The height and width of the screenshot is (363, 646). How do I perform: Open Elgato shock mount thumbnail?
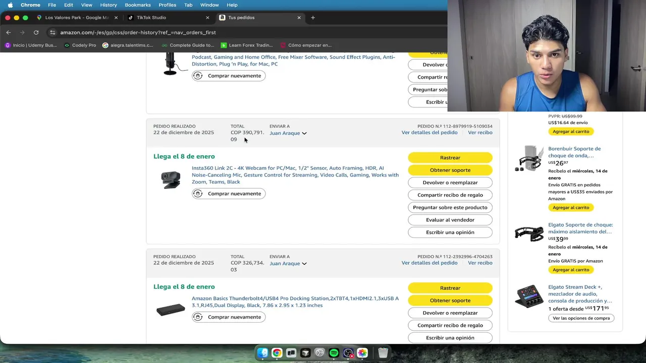(x=529, y=234)
